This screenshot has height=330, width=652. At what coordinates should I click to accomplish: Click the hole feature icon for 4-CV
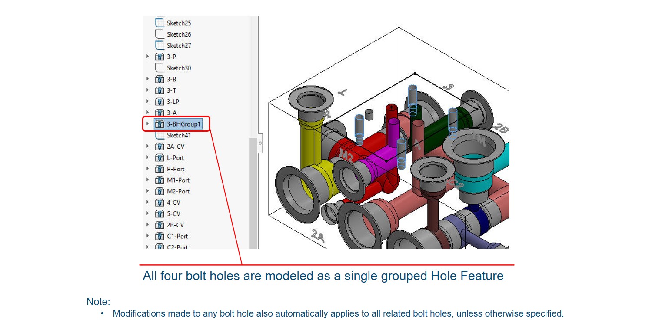159,202
